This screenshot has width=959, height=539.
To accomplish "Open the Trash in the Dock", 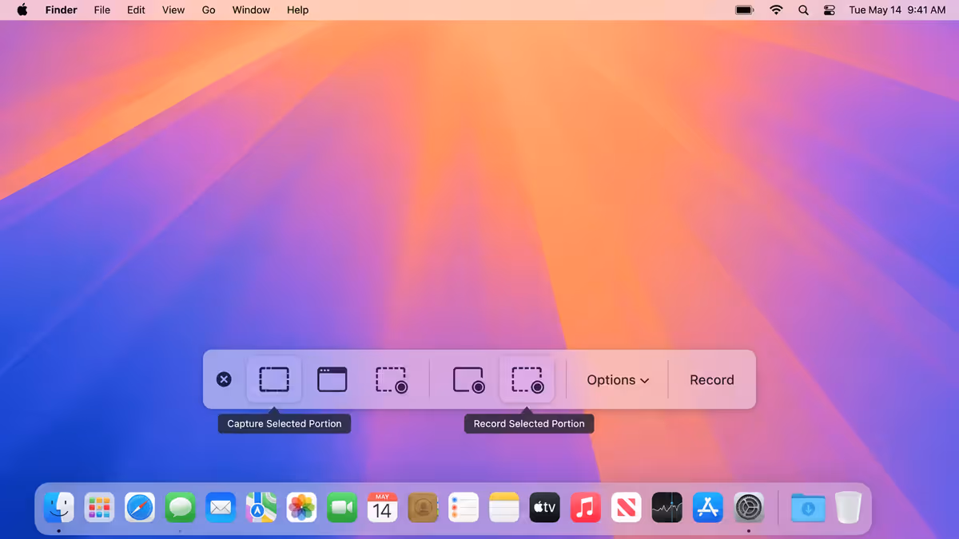I will tap(848, 507).
